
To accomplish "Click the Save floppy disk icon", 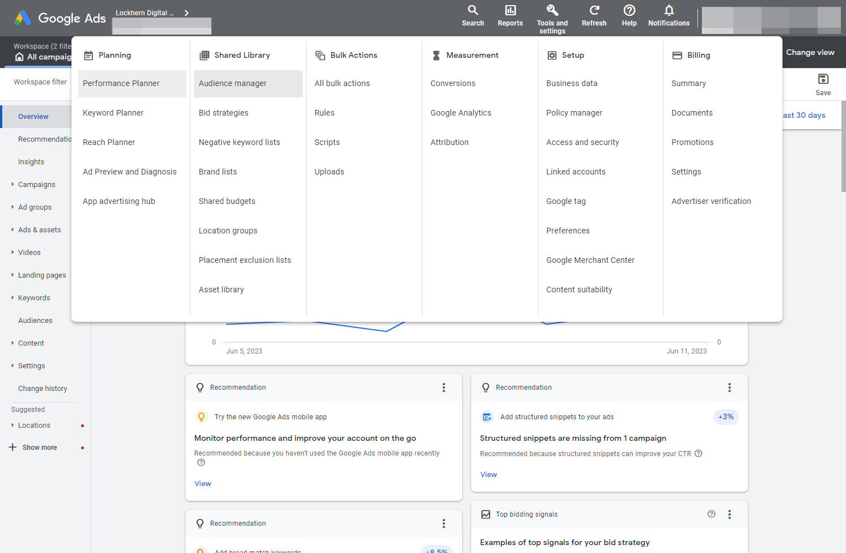I will [823, 79].
